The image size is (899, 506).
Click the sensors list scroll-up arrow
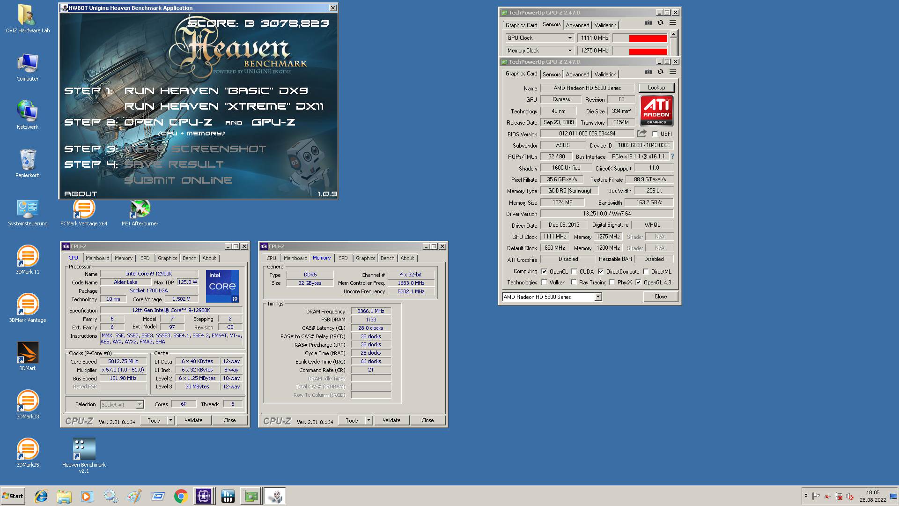click(x=673, y=34)
